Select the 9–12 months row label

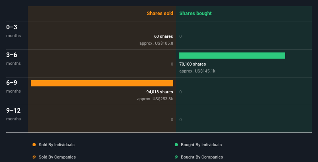[x=14, y=114]
